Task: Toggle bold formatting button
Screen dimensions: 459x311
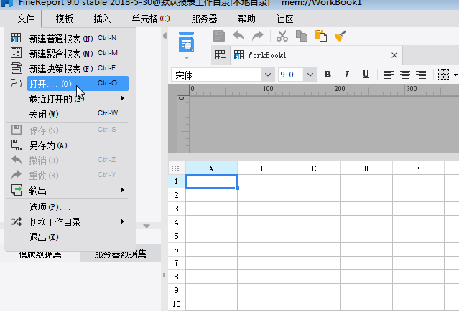Action: [328, 75]
